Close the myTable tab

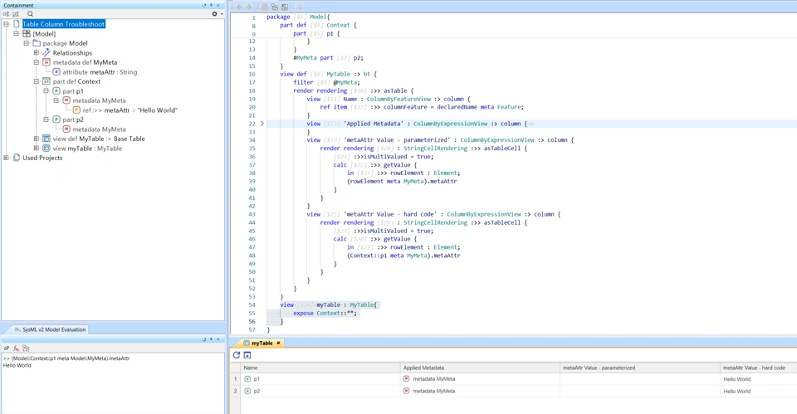pos(279,343)
